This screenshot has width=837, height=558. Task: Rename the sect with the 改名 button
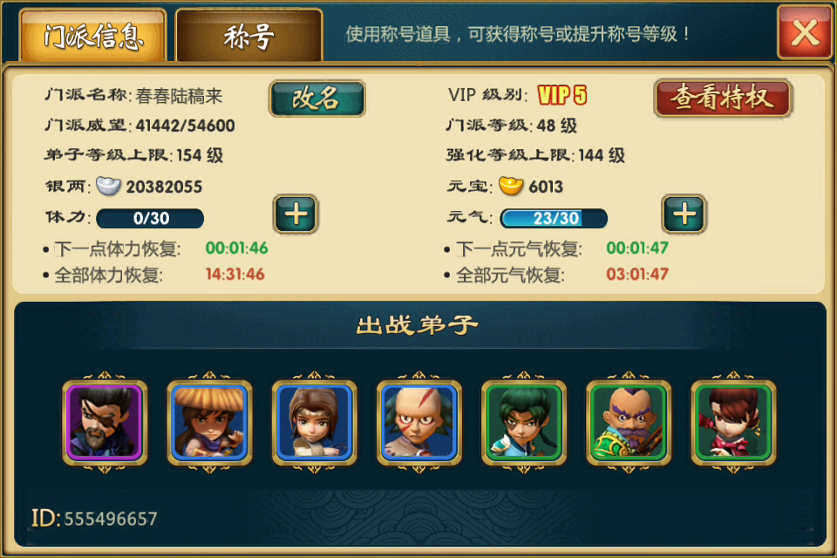317,99
